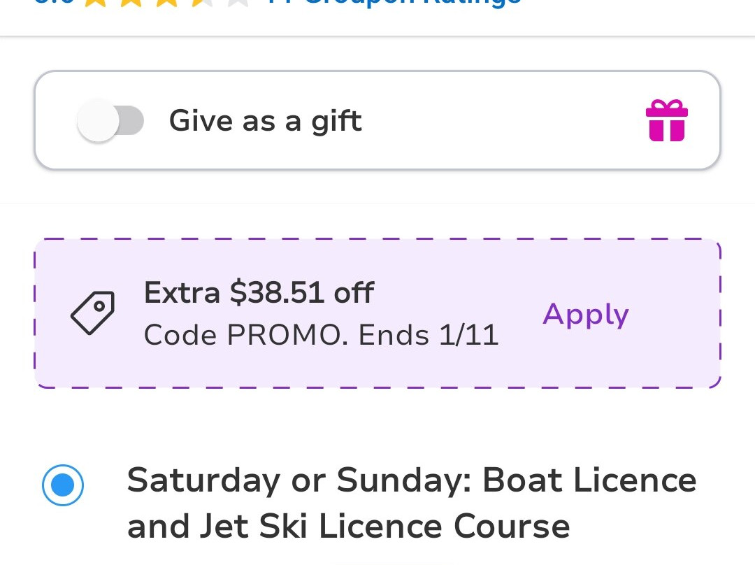Image resolution: width=755 pixels, height=565 pixels.
Task: Click the promo price tag icon
Action: [x=92, y=313]
